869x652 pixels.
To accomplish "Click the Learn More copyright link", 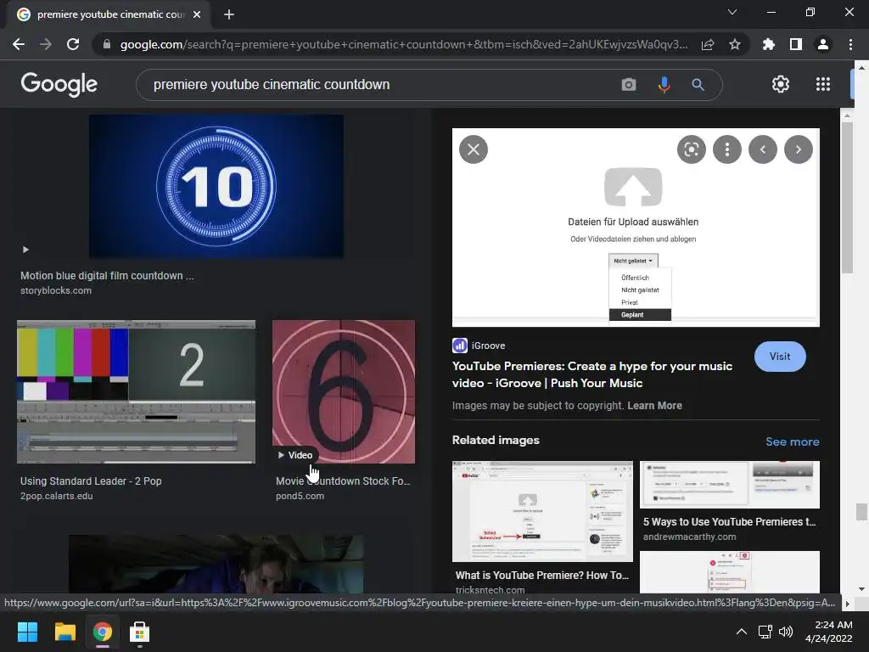I will tap(654, 405).
